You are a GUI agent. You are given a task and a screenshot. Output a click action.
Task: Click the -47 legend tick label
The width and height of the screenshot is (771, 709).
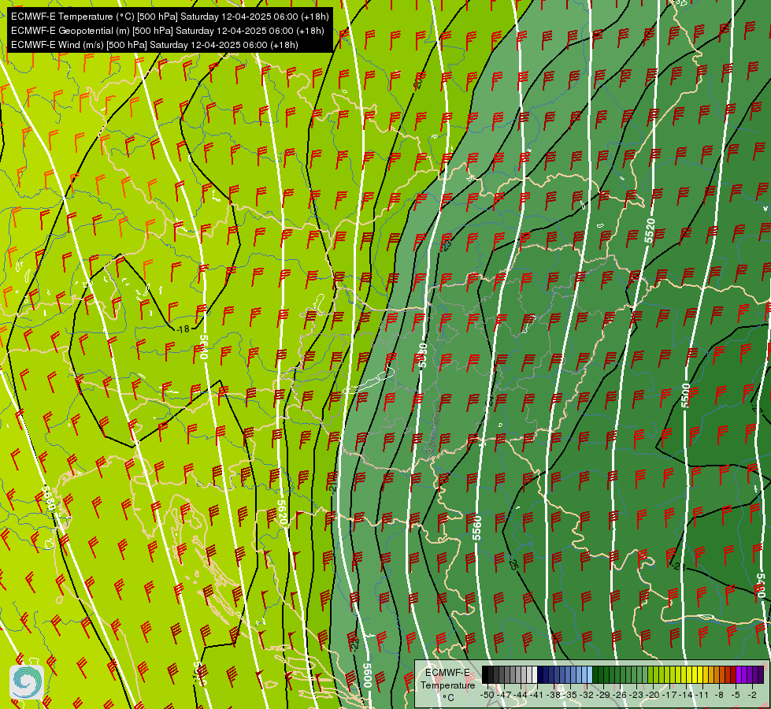pyautogui.click(x=504, y=695)
